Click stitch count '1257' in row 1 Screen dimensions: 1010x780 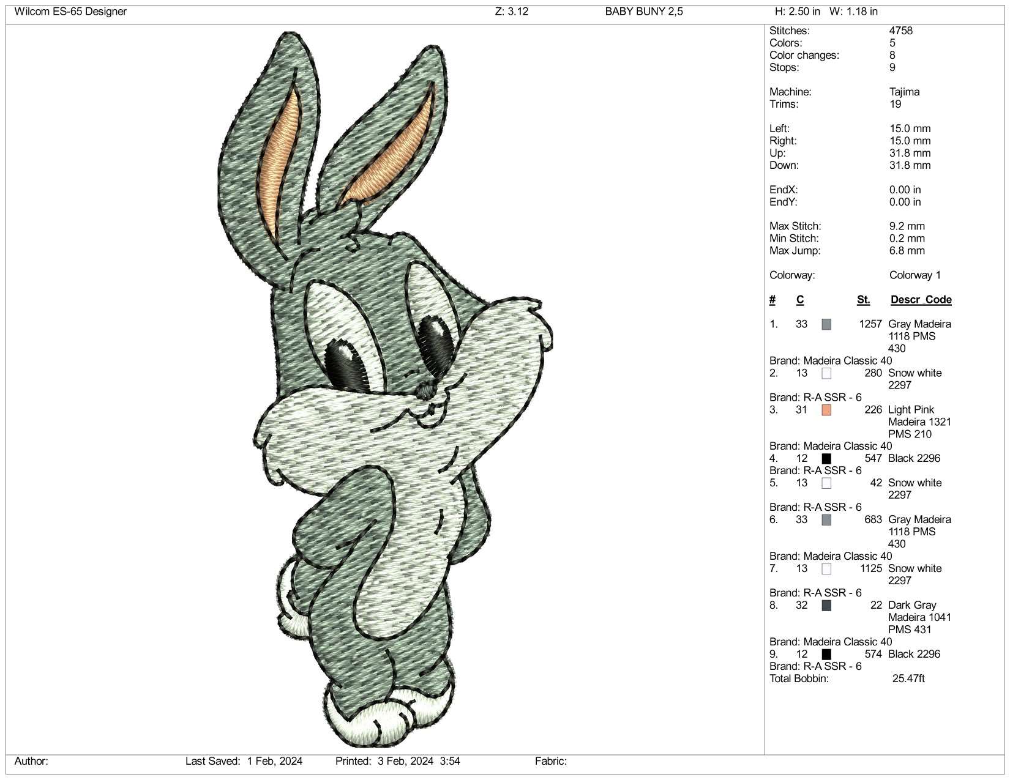coord(871,324)
